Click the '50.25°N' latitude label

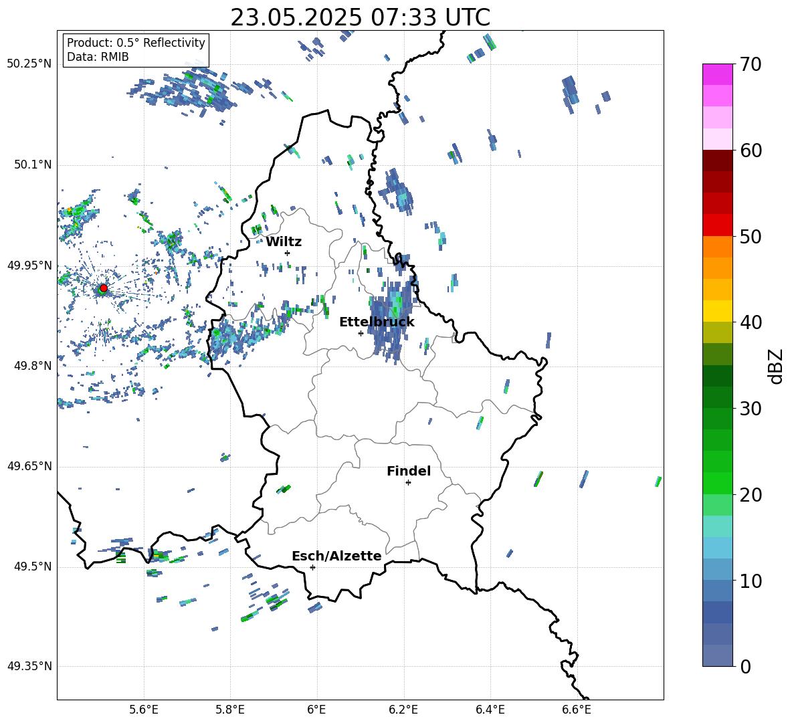pyautogui.click(x=29, y=64)
